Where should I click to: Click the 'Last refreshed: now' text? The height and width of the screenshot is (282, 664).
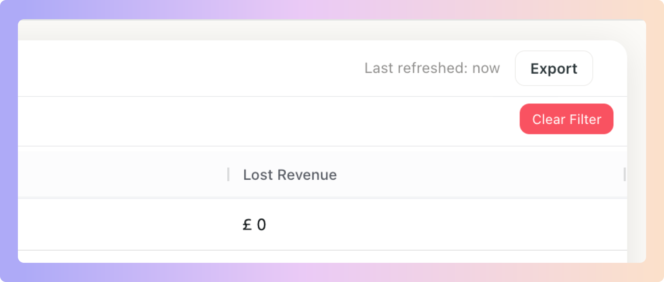click(432, 69)
